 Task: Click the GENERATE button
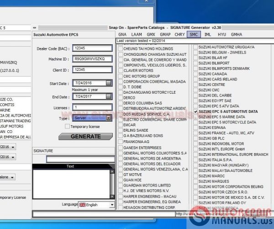point(86,137)
